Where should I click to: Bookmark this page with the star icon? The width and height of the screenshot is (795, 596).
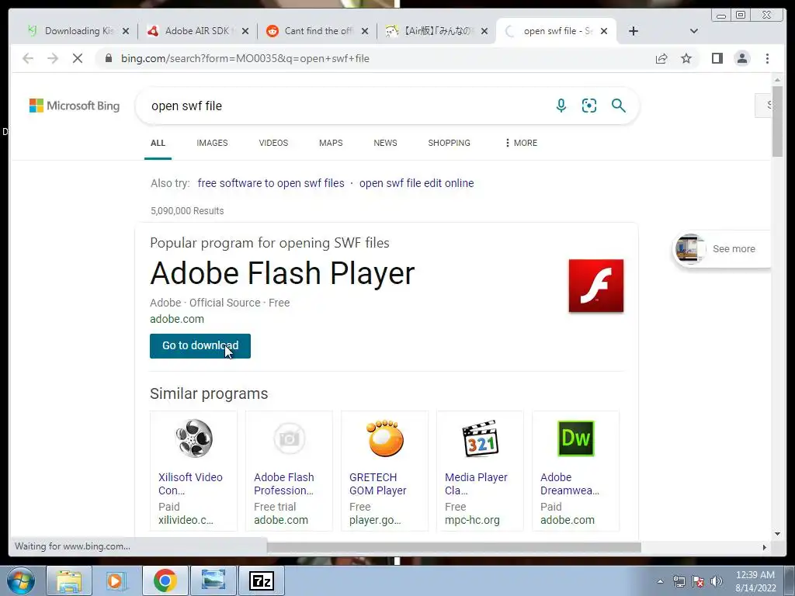tap(686, 58)
